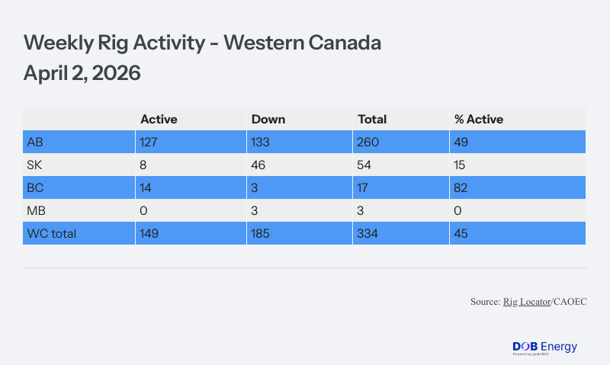Open the Rig Locator source link

pyautogui.click(x=526, y=303)
